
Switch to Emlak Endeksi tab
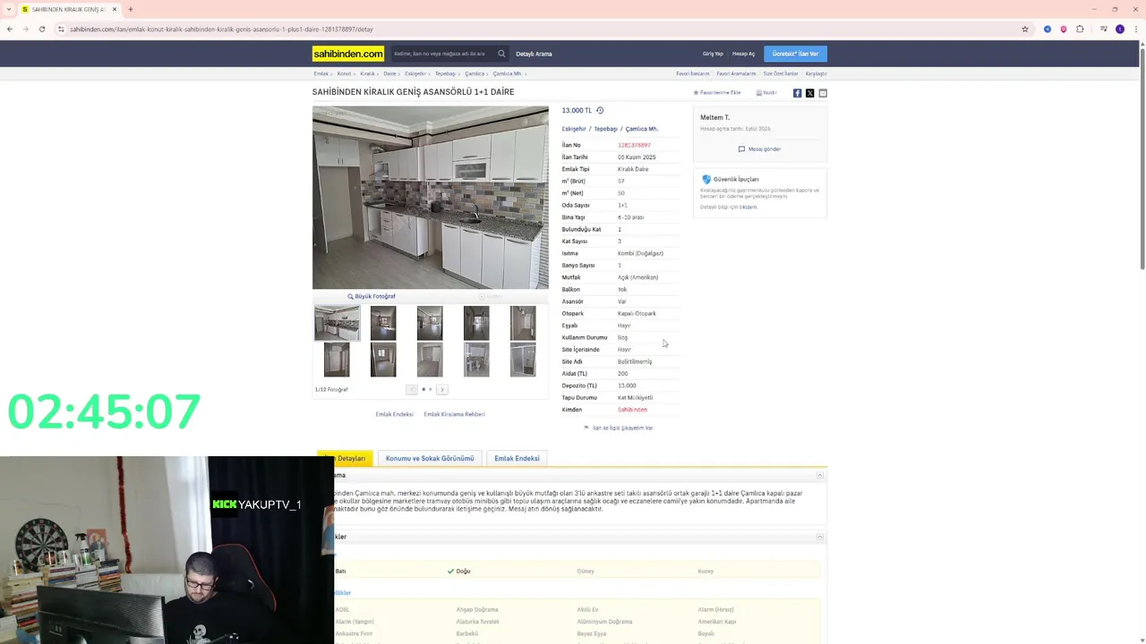pos(517,458)
